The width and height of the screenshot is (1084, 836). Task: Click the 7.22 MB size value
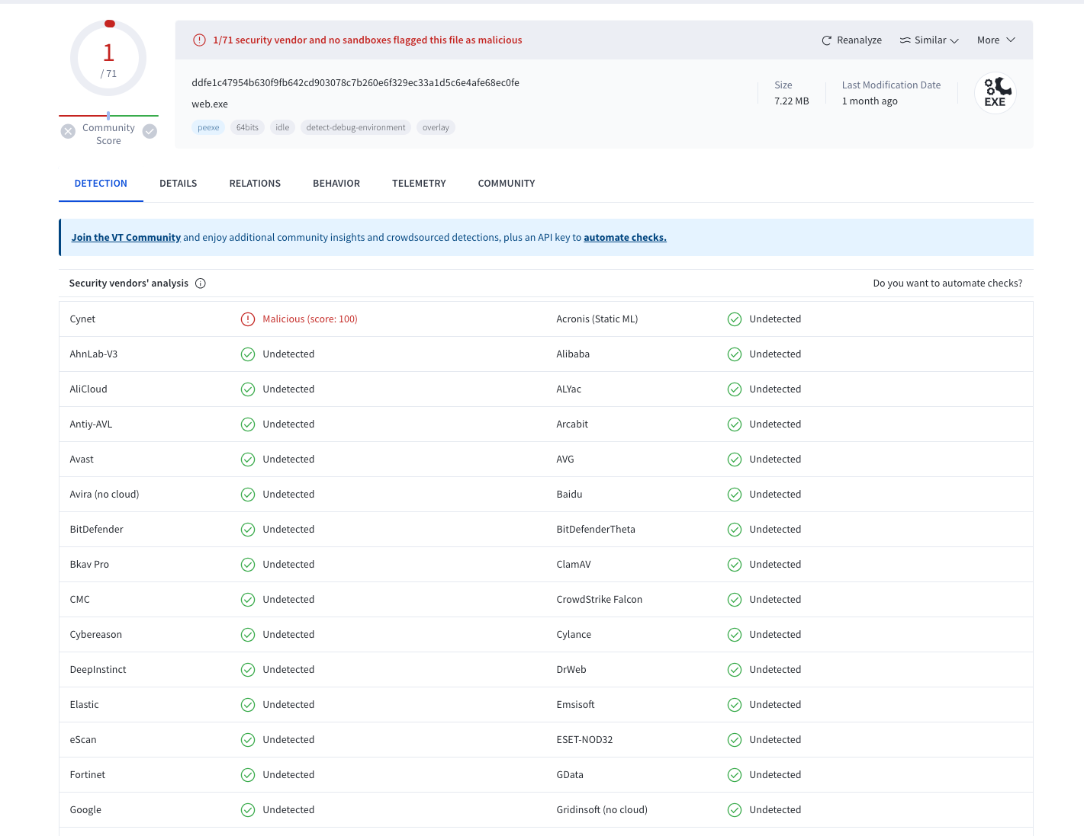(x=792, y=101)
